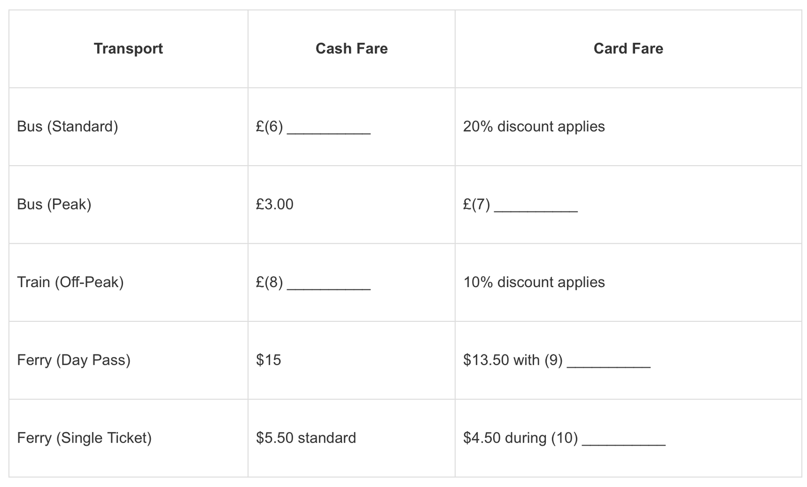
Task: Click the Card Fare column header
Action: coord(628,48)
